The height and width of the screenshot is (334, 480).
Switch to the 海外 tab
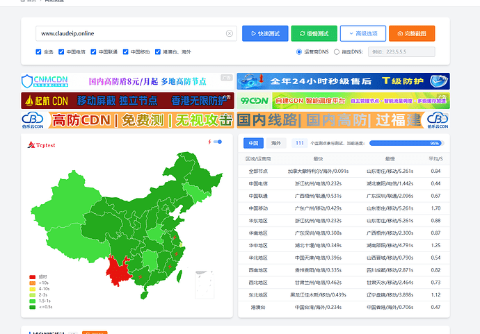(276, 143)
